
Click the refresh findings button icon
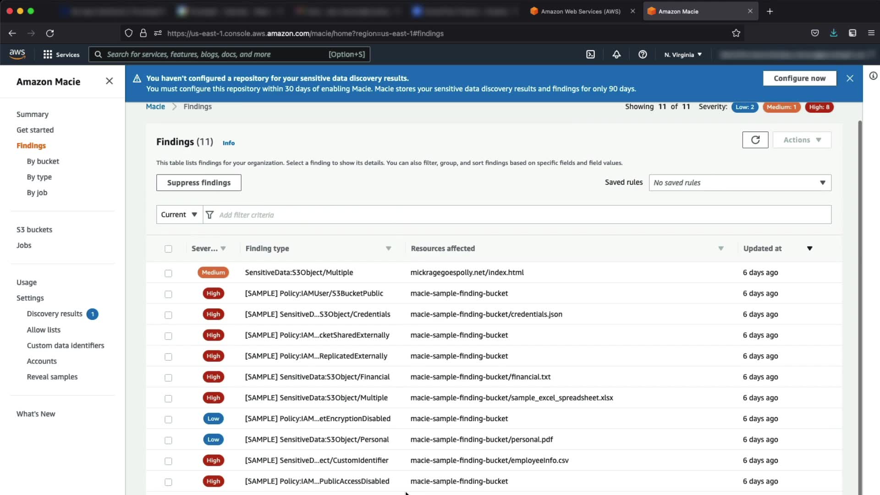755,140
